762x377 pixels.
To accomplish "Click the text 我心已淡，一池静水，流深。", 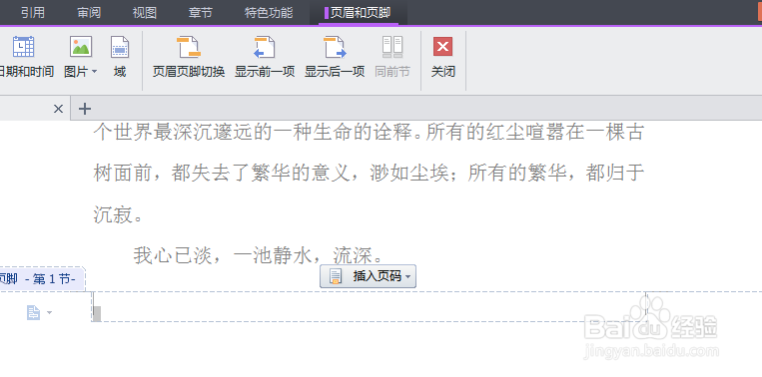I will point(260,255).
